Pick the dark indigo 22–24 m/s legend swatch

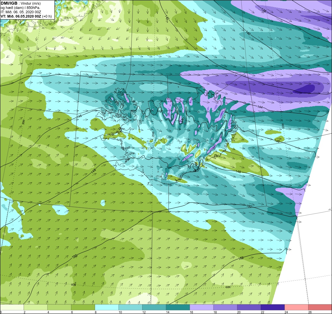(273, 307)
